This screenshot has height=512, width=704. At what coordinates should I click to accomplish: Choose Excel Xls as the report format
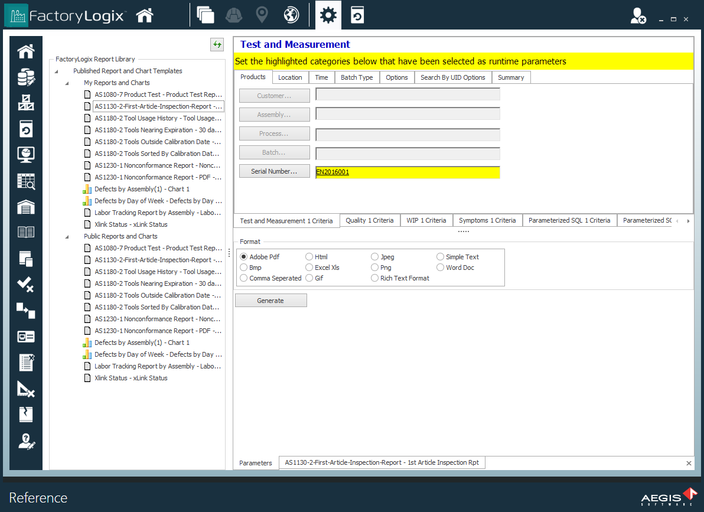[308, 267]
